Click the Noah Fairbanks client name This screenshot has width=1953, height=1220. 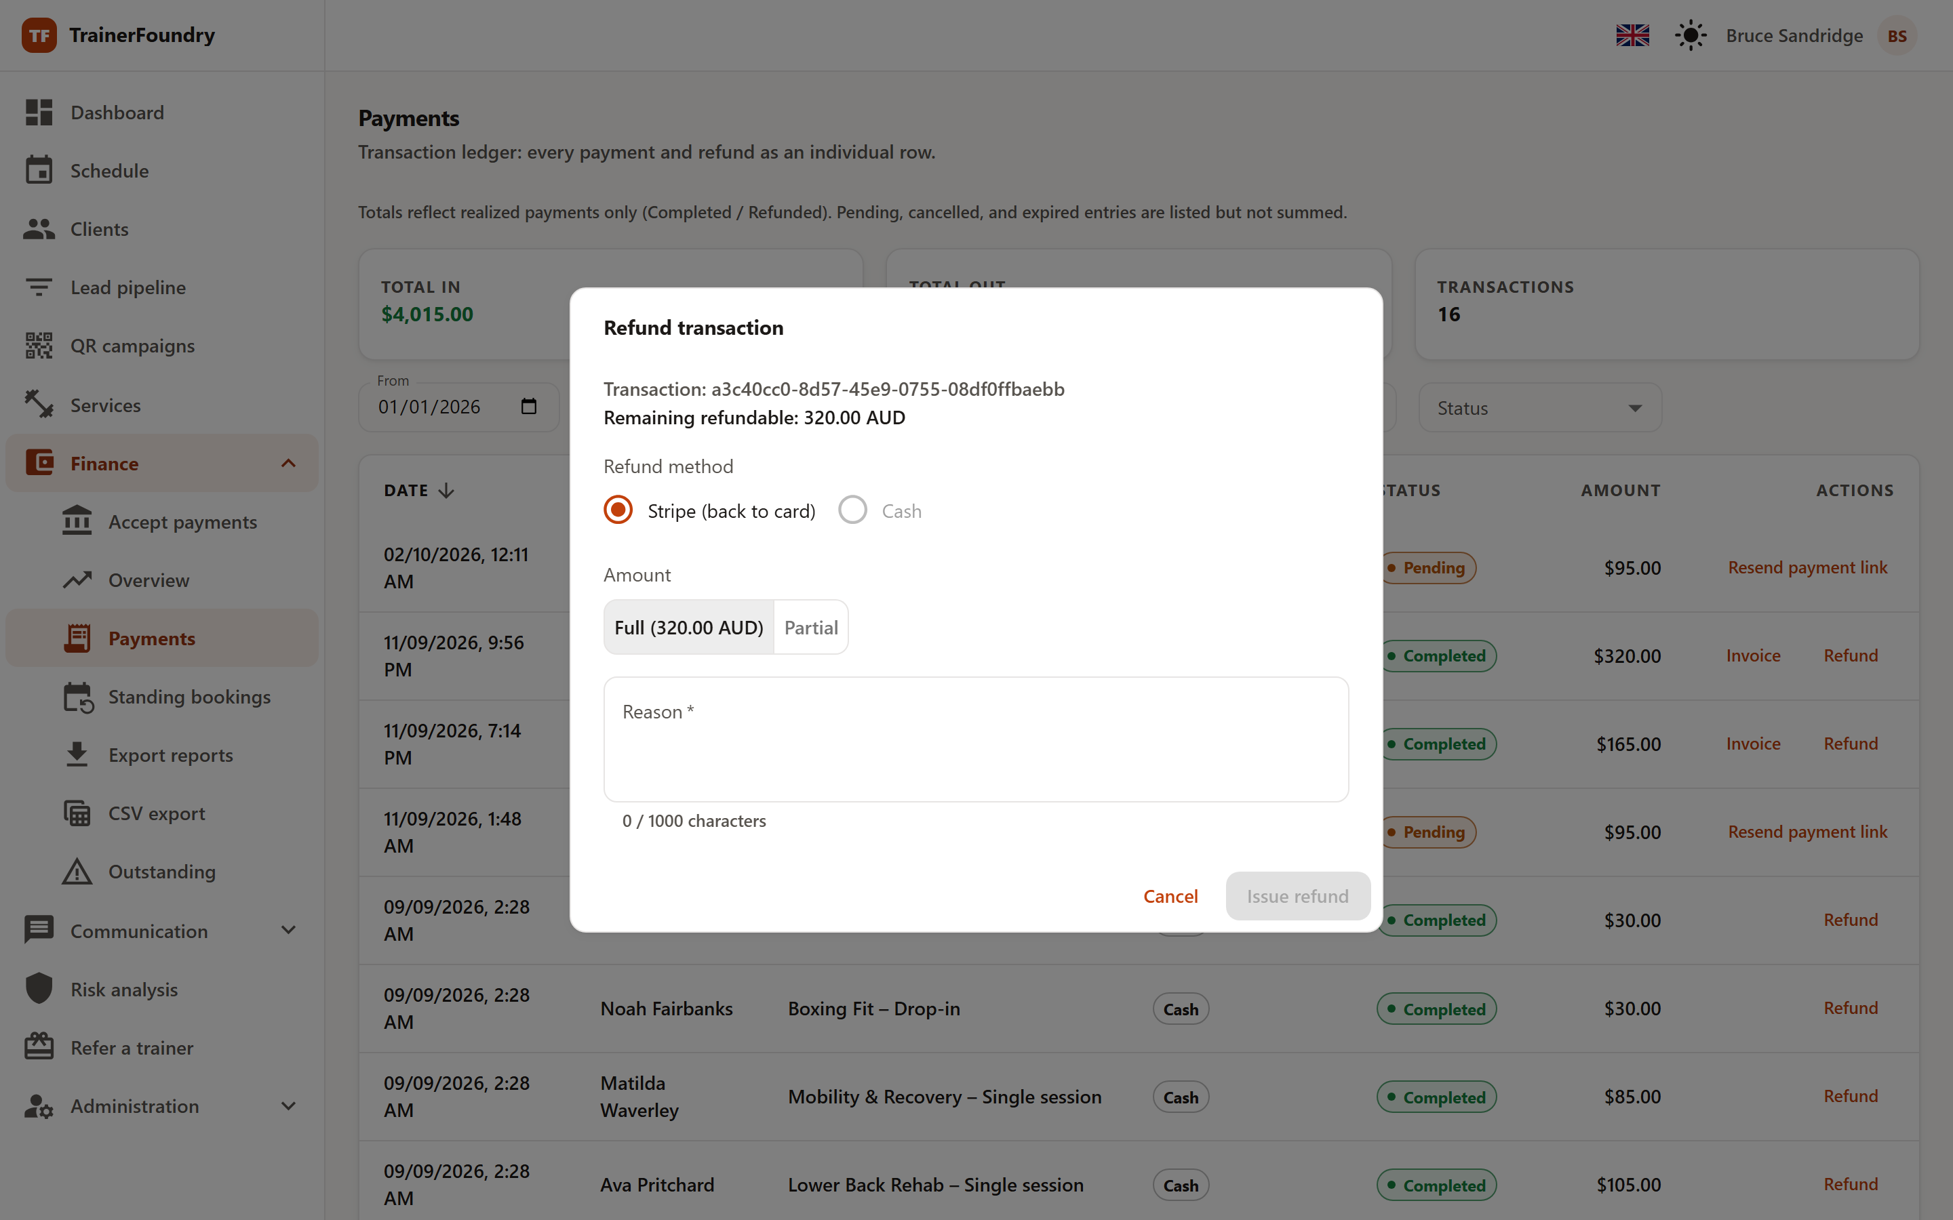click(x=666, y=1008)
